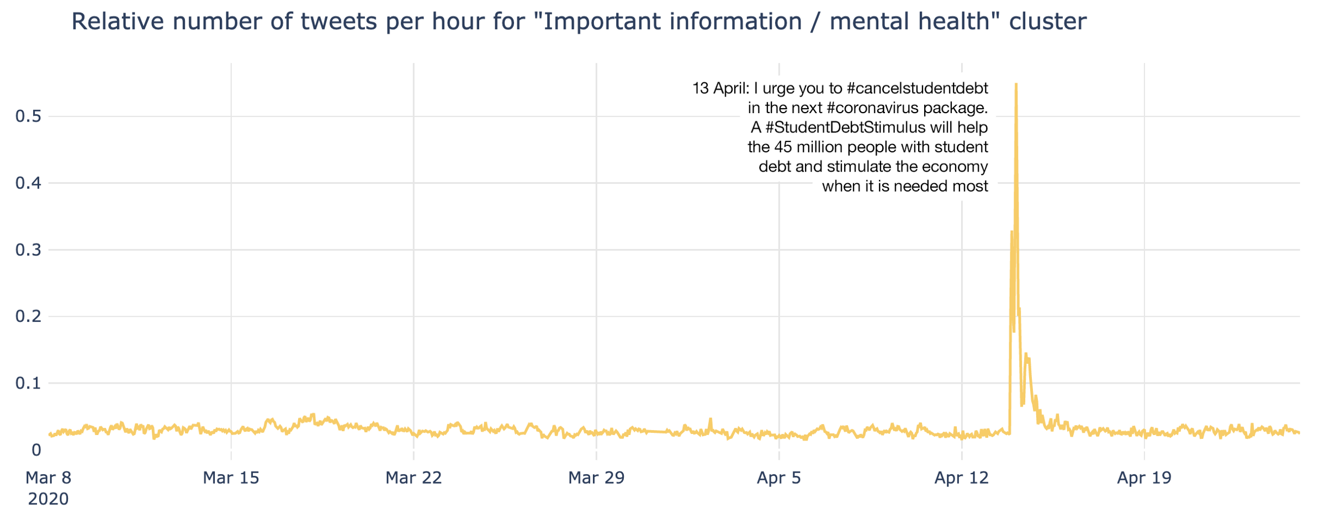Image resolution: width=1325 pixels, height=509 pixels.
Task: Click the 2020 year label under Mar 8
Action: coord(49,499)
